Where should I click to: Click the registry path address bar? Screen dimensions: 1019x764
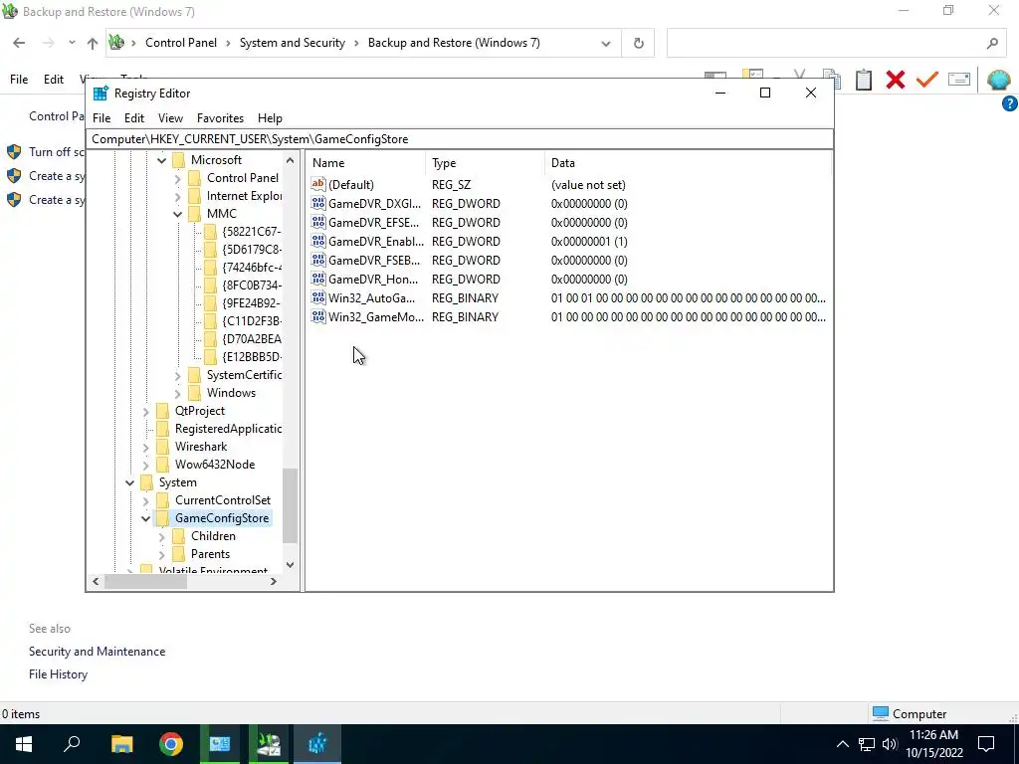tap(460, 139)
